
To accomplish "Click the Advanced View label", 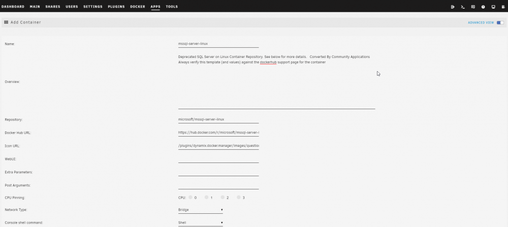I will pyautogui.click(x=481, y=23).
